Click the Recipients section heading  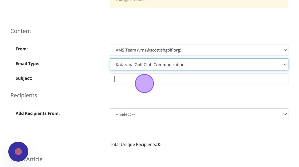24,95
